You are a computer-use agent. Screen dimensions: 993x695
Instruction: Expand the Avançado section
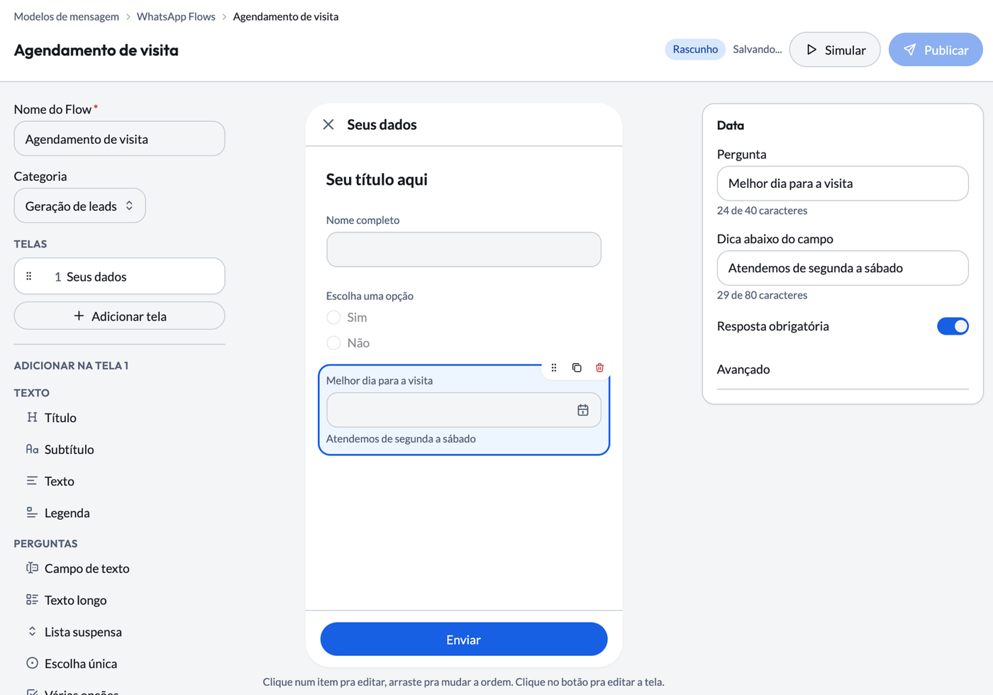[843, 369]
